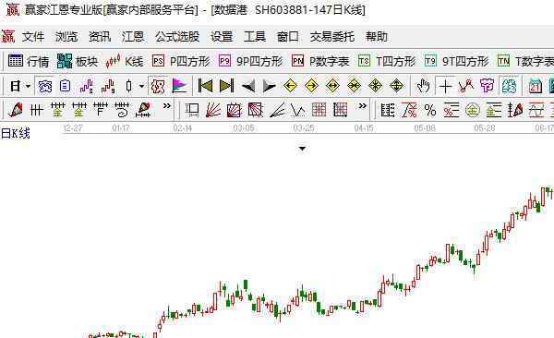Viewport: 554px width, 338px height.
Task: Expand overflow chevron after the pencil-ruler icon
Action: click(x=167, y=105)
